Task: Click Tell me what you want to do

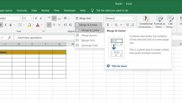Action: point(112,10)
